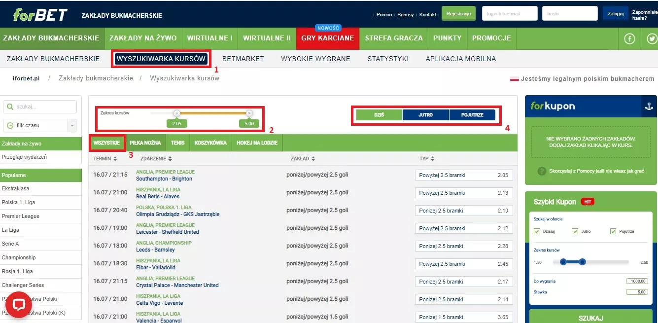
Task: Open the red live chat bubble
Action: 19,304
